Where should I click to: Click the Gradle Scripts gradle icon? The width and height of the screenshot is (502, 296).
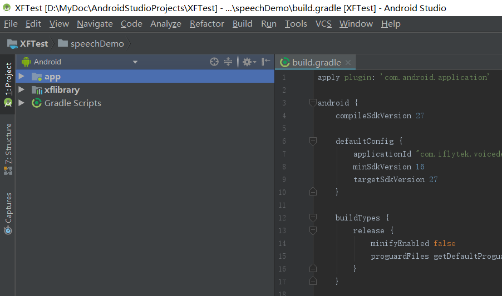[37, 103]
